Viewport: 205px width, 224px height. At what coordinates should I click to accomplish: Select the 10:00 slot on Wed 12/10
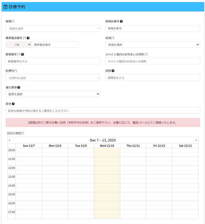(107, 150)
